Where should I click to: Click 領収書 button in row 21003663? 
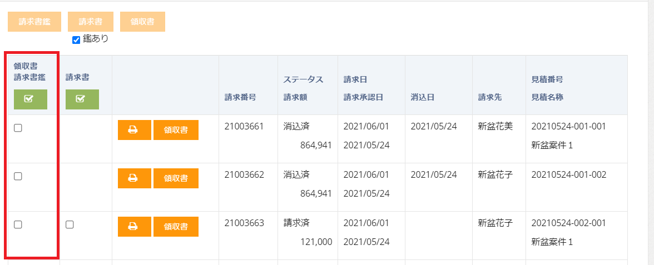tap(176, 227)
